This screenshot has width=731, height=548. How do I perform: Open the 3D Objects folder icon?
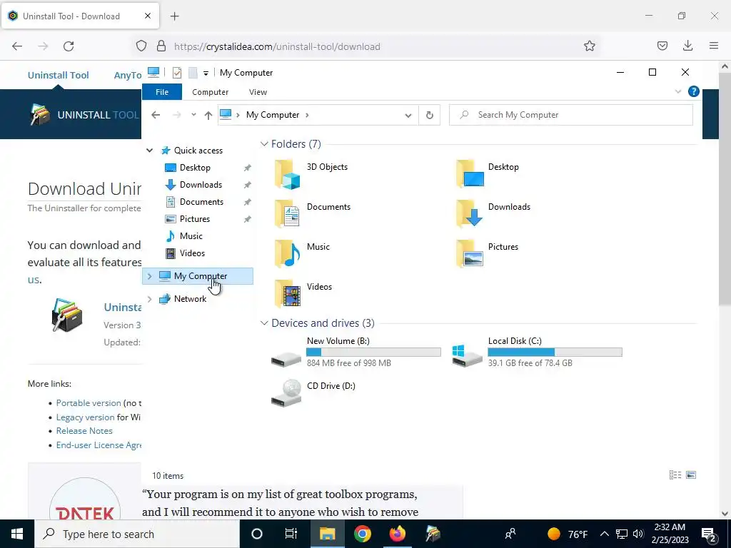[287, 174]
